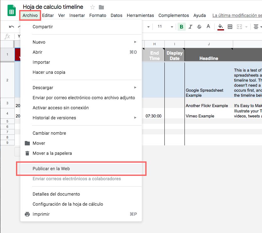Open the Editar menu
Screen dimensions: 262x233
[x=48, y=15]
